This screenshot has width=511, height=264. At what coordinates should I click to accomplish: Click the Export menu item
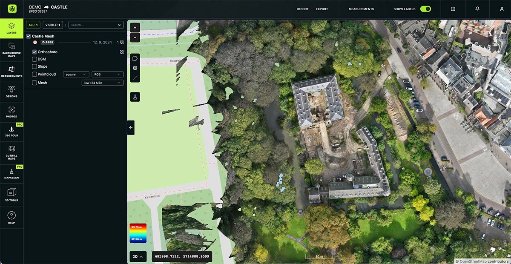tap(322, 9)
